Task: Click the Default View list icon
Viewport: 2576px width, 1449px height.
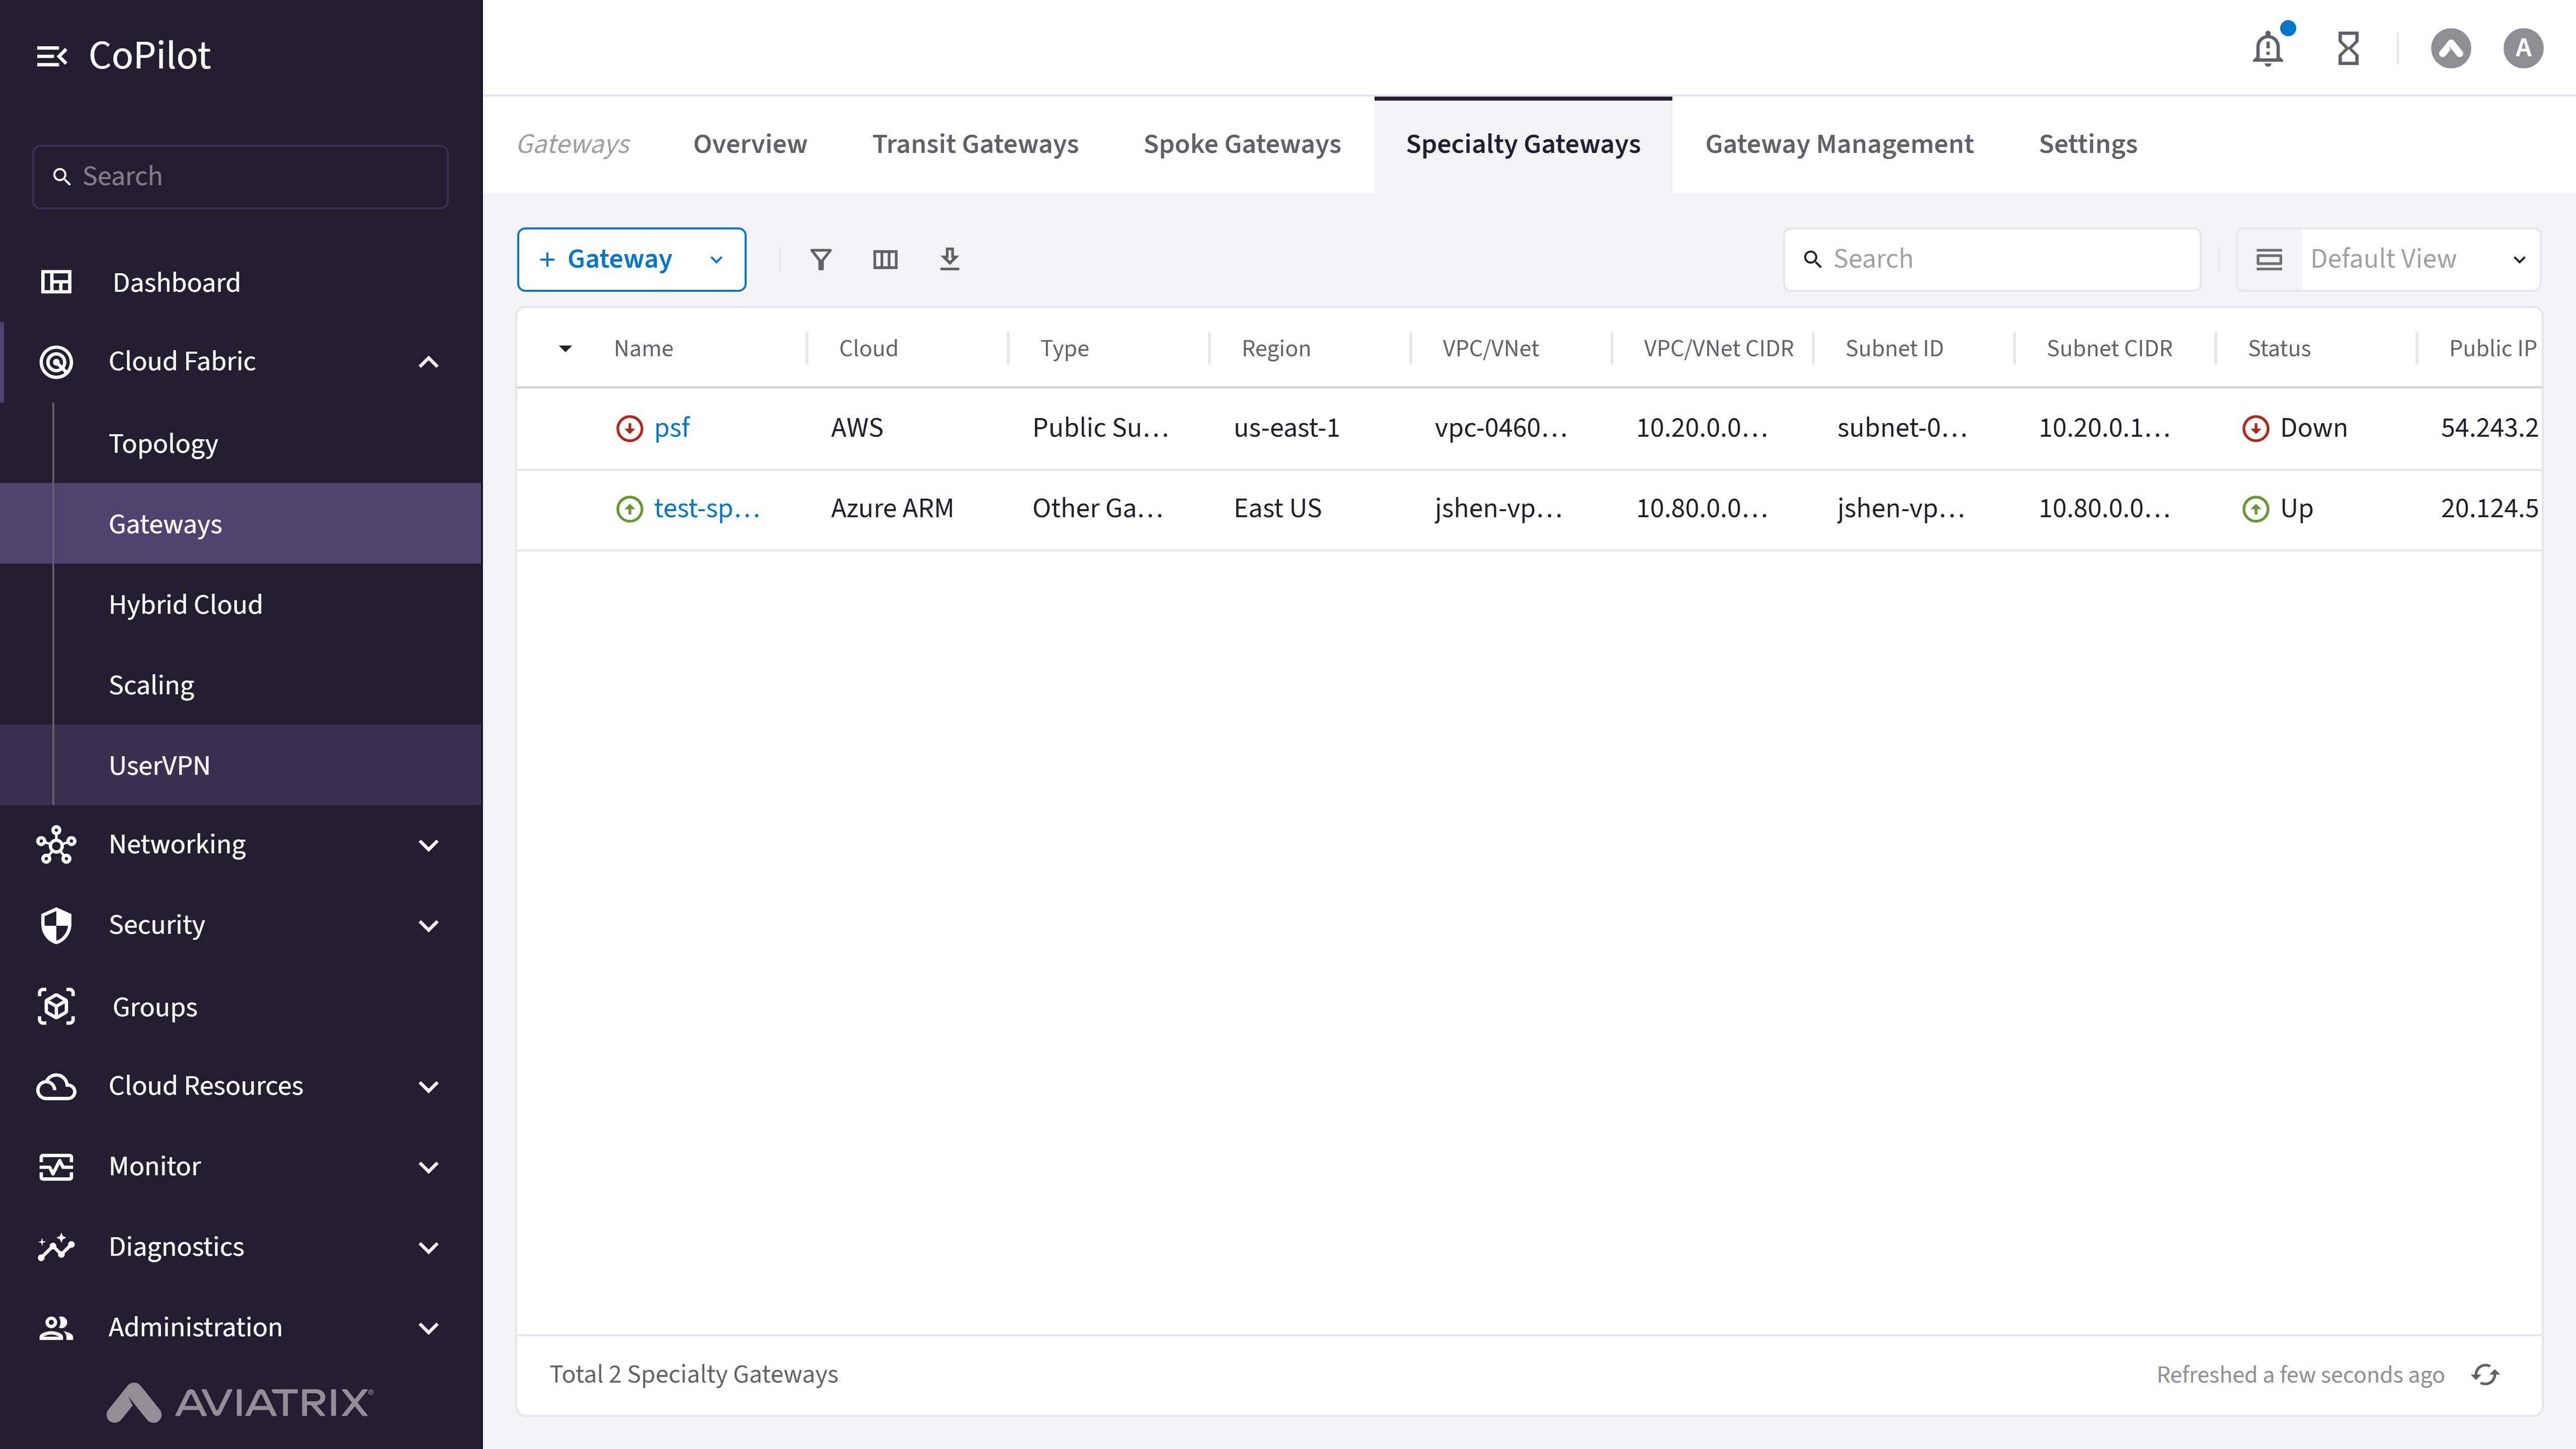Action: (x=2269, y=260)
